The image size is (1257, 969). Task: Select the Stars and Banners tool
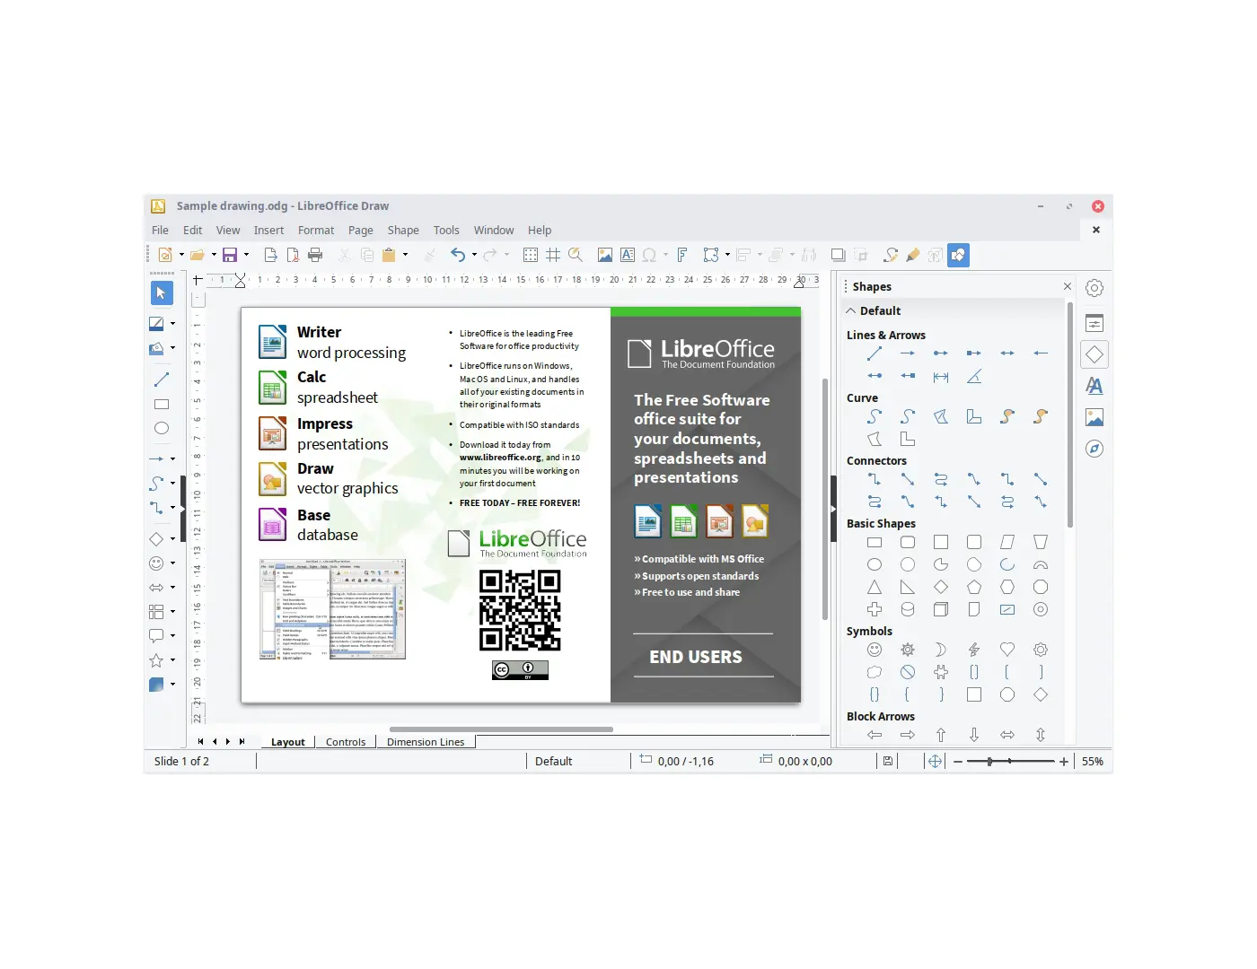156,660
